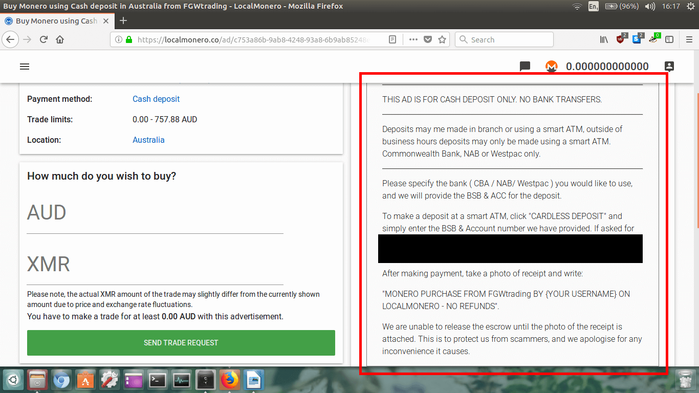The width and height of the screenshot is (699, 393).
Task: Open the En keyboard layout indicator
Action: coord(594,6)
